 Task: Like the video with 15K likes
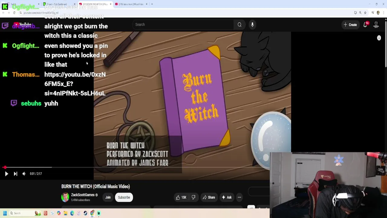[181, 197]
